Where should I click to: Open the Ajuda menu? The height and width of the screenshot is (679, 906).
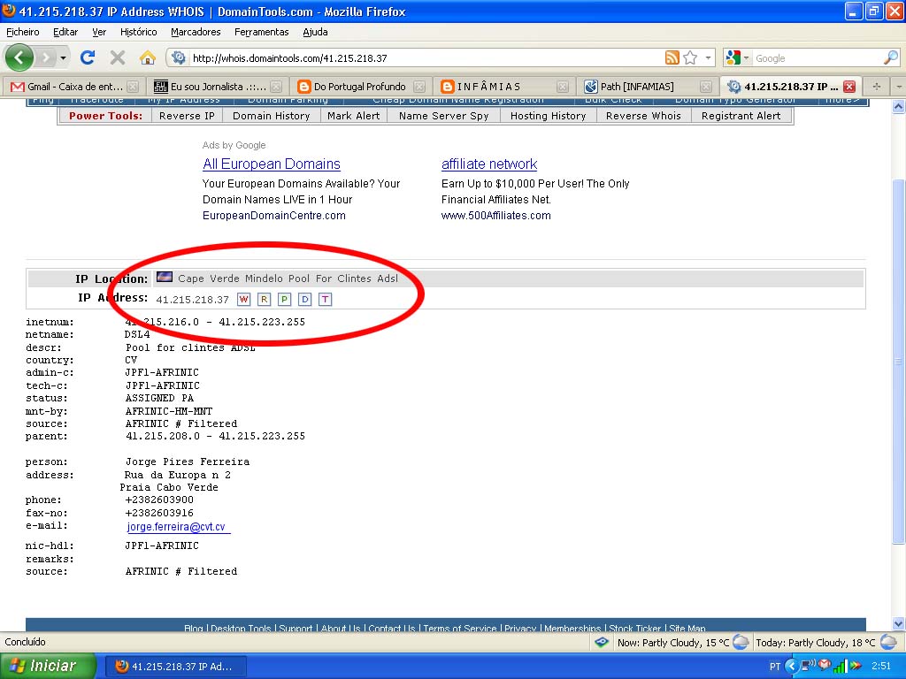pyautogui.click(x=316, y=32)
